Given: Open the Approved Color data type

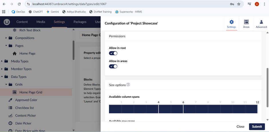Looking at the screenshot, I should pyautogui.click(x=26, y=100).
